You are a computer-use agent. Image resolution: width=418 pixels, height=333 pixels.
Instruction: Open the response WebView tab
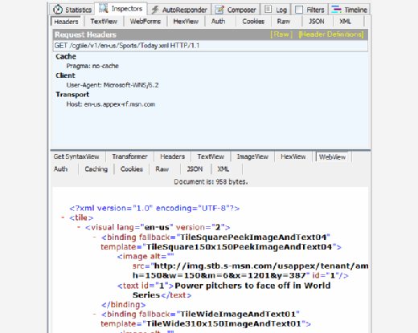tap(332, 156)
